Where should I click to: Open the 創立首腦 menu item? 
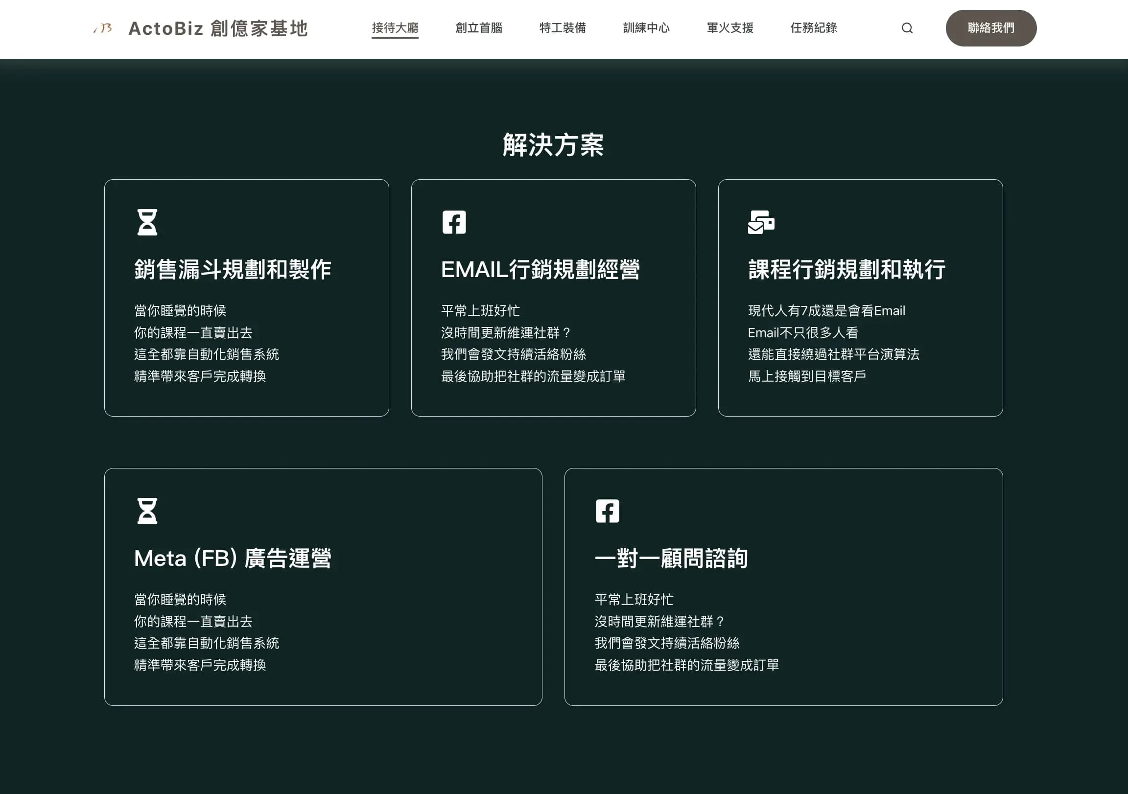(x=478, y=28)
